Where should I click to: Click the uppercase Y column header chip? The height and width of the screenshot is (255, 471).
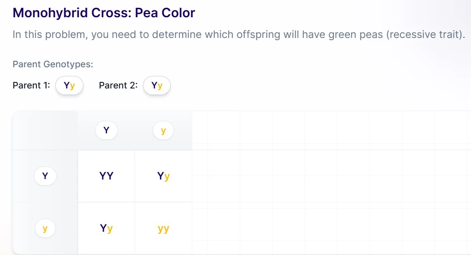pyautogui.click(x=106, y=130)
